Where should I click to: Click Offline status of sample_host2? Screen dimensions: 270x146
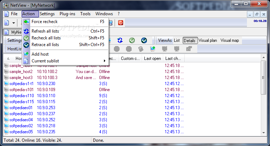click(x=104, y=72)
